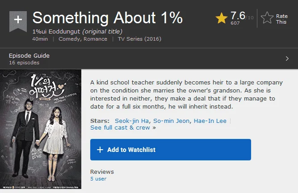
Task: Click the yellow rating star
Action: (x=222, y=18)
